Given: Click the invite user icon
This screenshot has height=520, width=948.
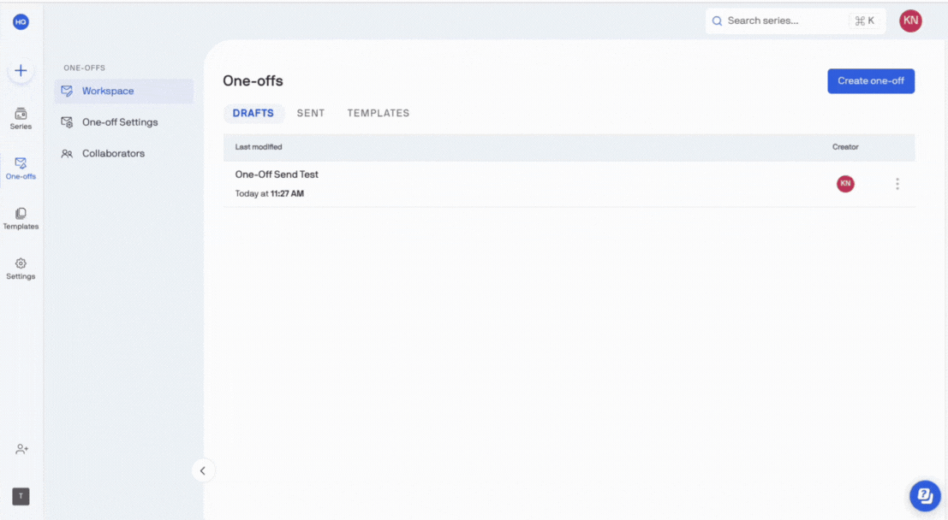Looking at the screenshot, I should 21,449.
